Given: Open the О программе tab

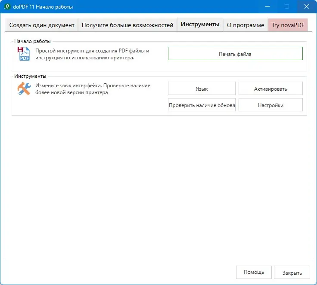Looking at the screenshot, I should pyautogui.click(x=245, y=25).
